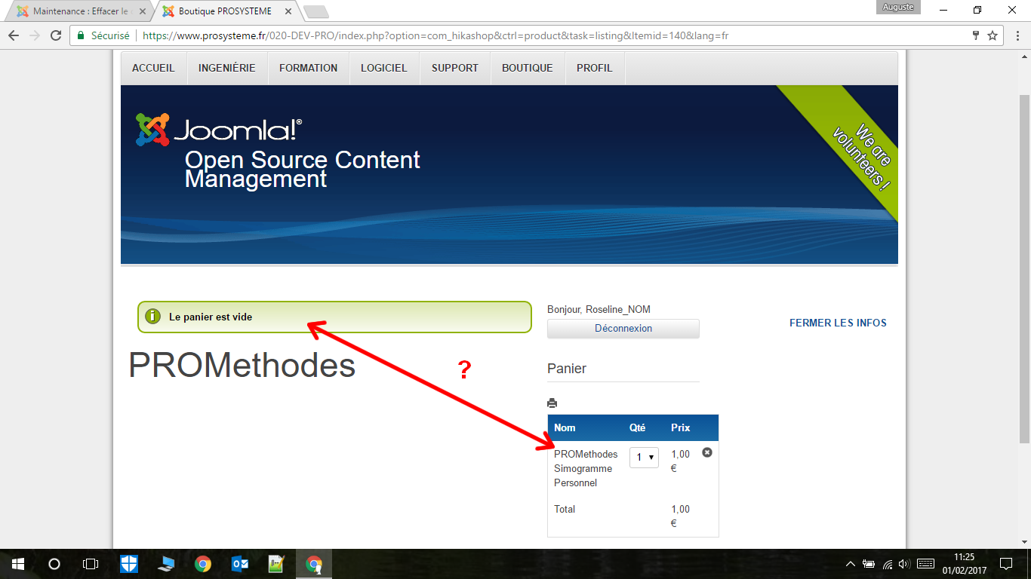This screenshot has width=1031, height=579.
Task: Click the Cortana circle icon
Action: (x=54, y=564)
